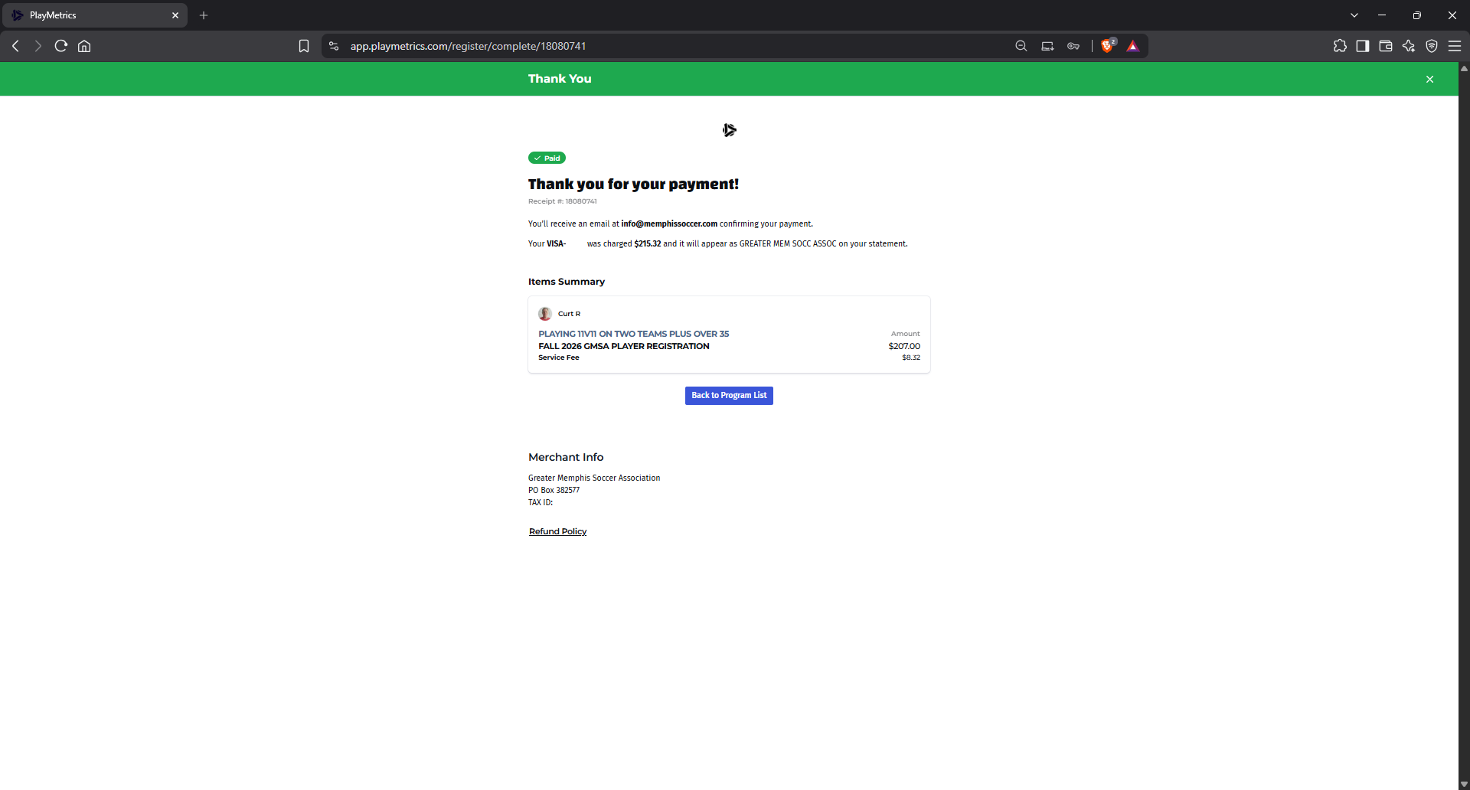View site information for playmetrics.com
This screenshot has width=1470, height=790.
click(x=334, y=46)
